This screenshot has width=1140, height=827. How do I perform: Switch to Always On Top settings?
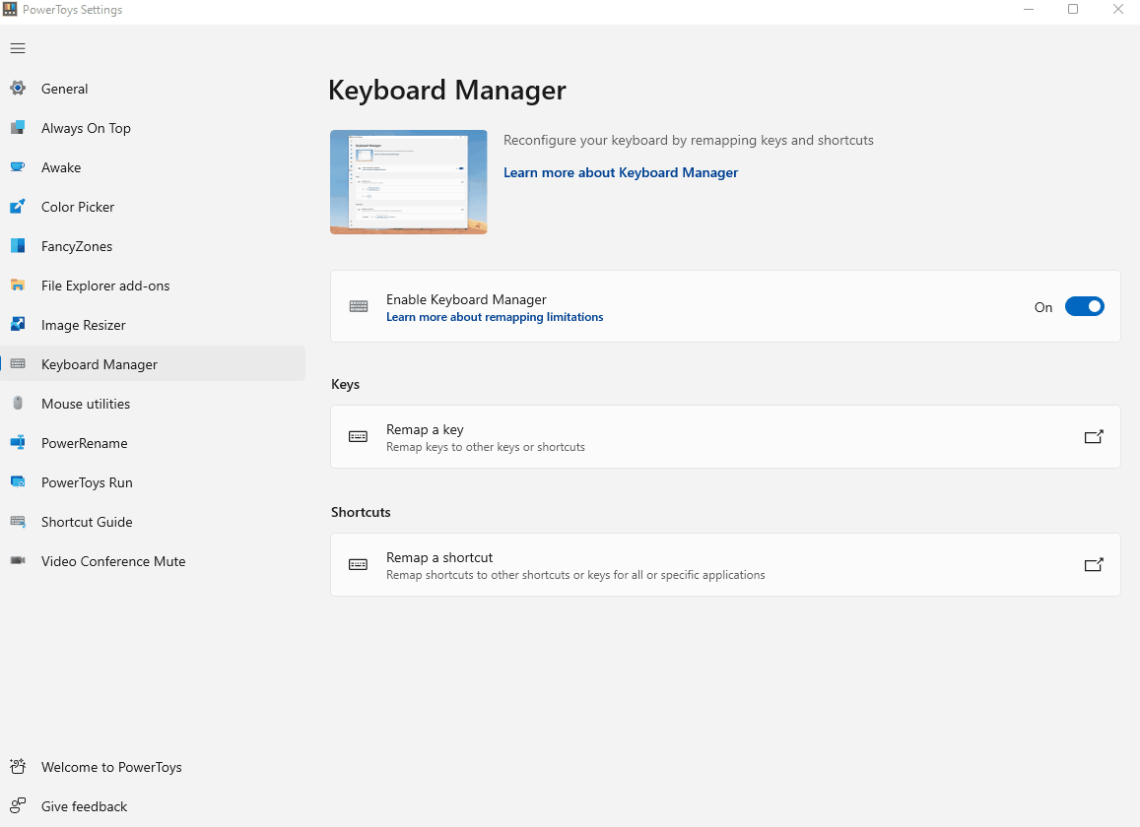pos(85,128)
